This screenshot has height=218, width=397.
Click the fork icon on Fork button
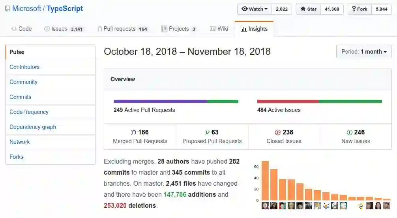(x=354, y=9)
